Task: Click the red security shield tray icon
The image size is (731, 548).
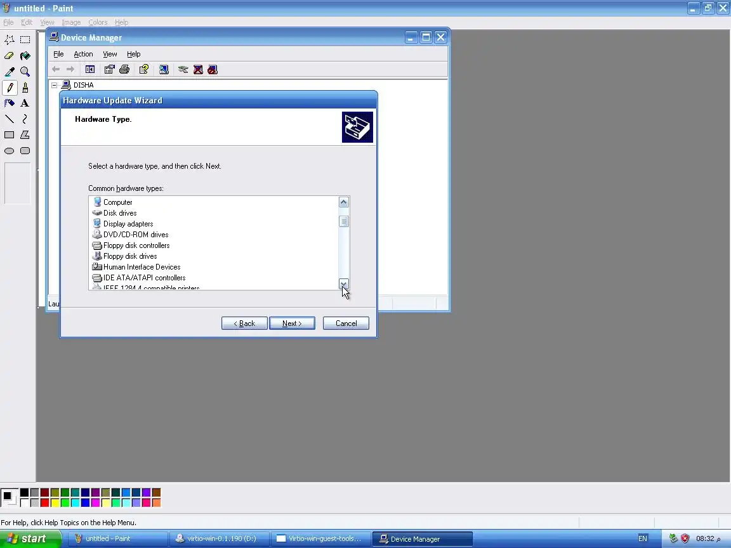Action: [685, 538]
